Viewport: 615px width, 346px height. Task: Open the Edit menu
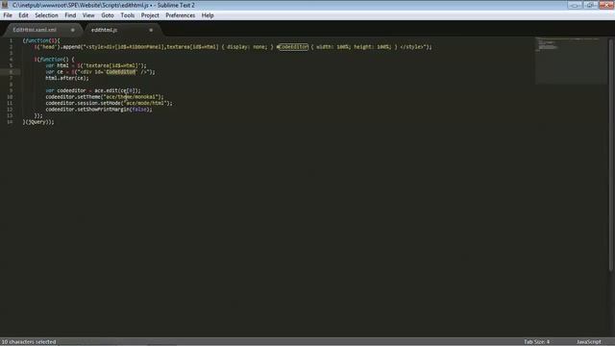pos(23,15)
